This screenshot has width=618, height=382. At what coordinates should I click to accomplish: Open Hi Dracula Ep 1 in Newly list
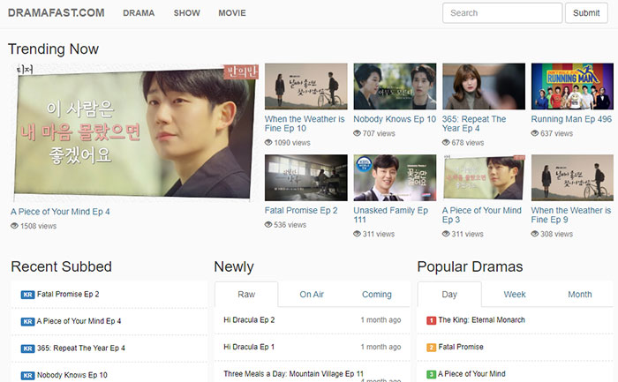249,347
